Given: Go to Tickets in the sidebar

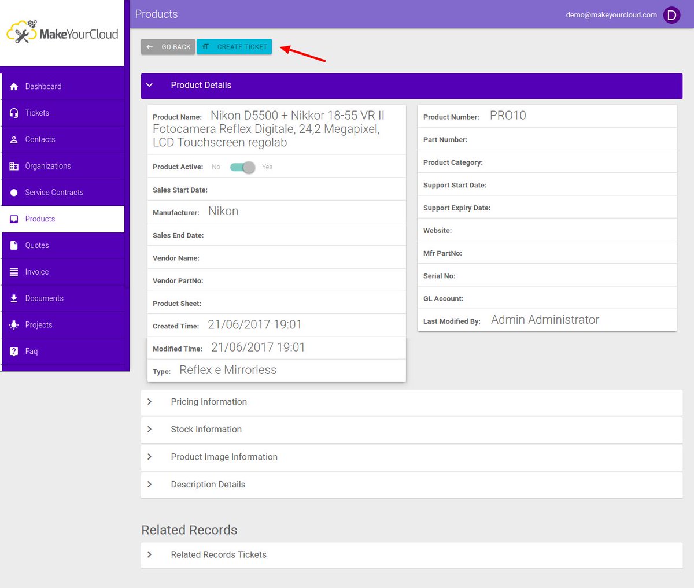Looking at the screenshot, I should click(x=63, y=113).
